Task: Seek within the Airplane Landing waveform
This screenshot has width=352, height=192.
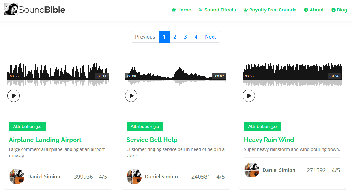Action: (x=58, y=75)
